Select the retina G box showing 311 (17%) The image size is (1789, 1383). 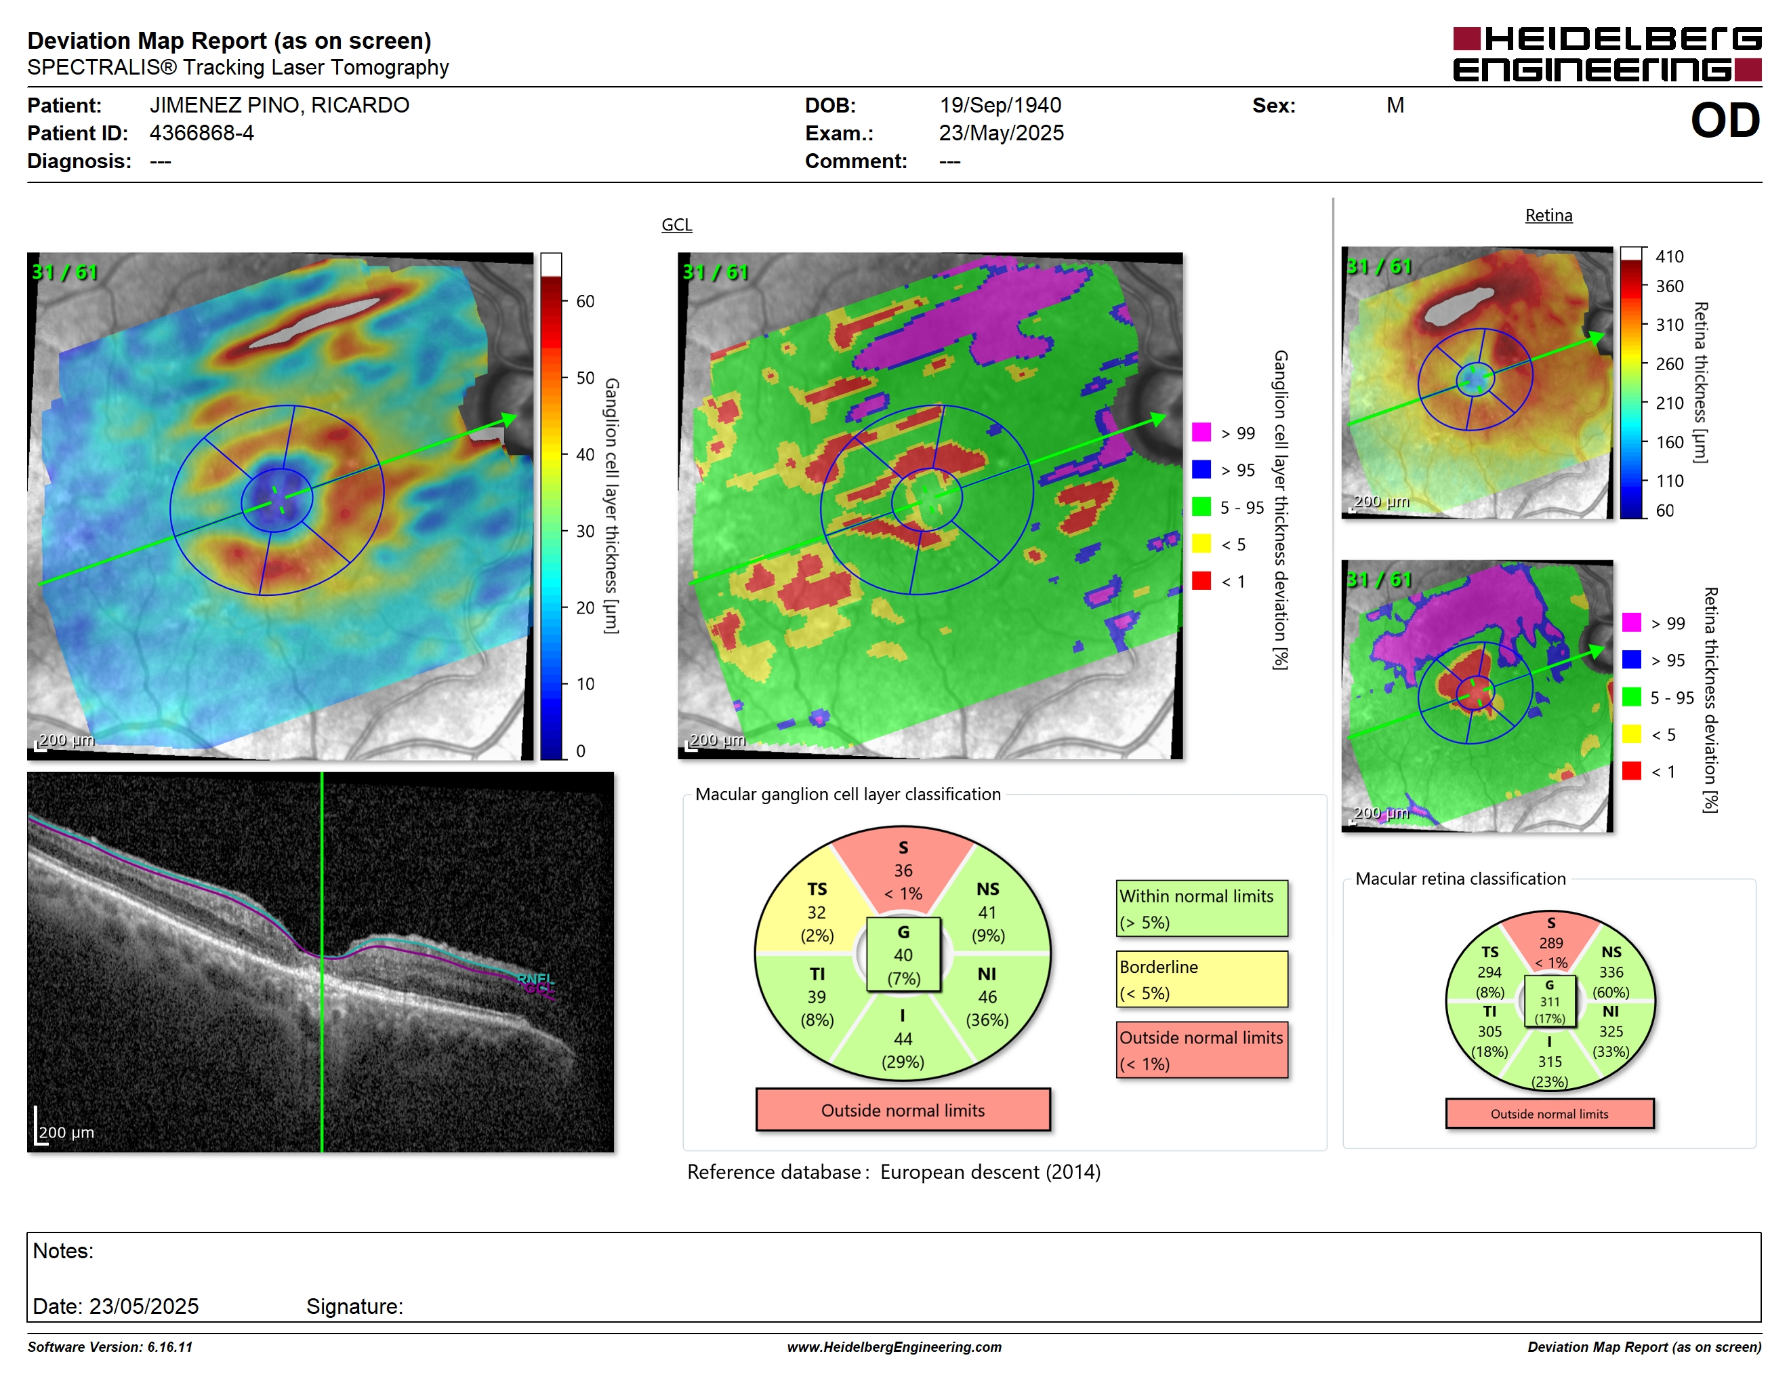pos(1549,1001)
